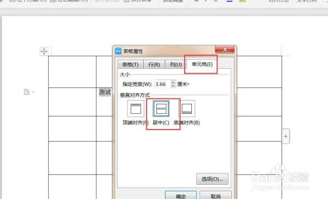328x199 pixels.
Task: Open the 厘米 unit dropdown
Action: 184,84
